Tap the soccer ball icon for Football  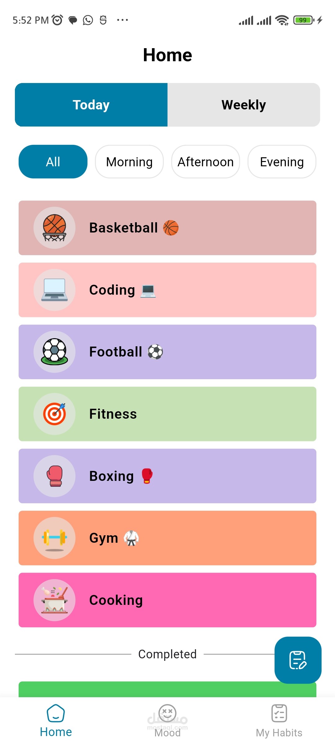pyautogui.click(x=54, y=352)
